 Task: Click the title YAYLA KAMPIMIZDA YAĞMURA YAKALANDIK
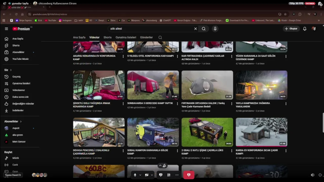[x=253, y=105]
